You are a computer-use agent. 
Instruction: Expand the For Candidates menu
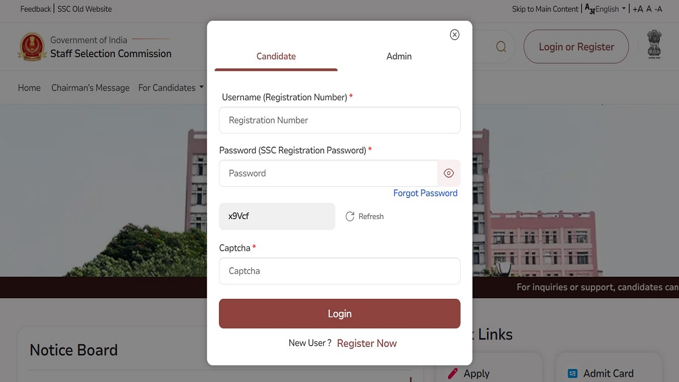click(170, 88)
